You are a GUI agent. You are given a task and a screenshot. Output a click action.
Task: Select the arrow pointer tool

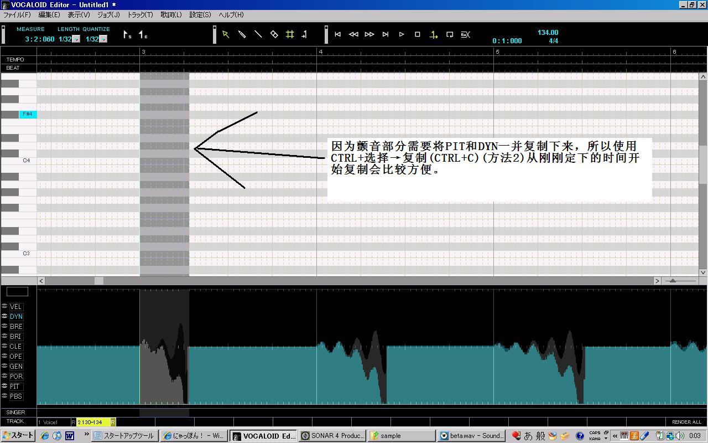226,34
